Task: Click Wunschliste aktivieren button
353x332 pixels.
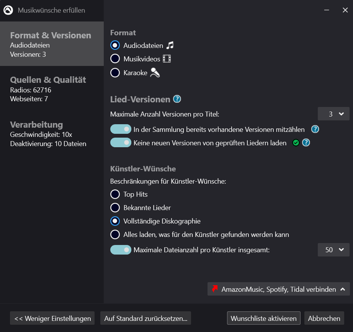Action: [264, 318]
